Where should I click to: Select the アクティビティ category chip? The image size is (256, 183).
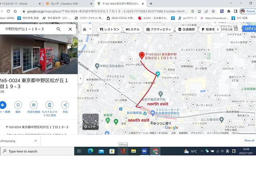coord(159,29)
